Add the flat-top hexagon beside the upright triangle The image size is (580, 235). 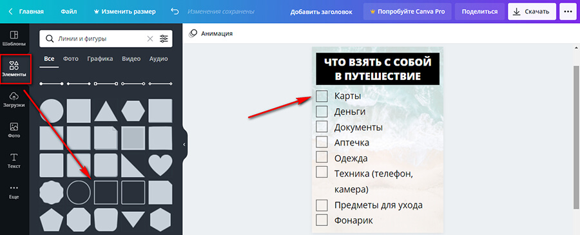(133, 111)
